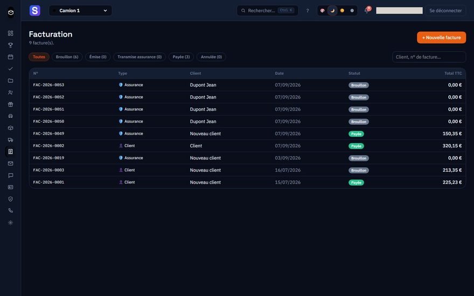The image size is (474, 296).
Task: Open invoice FAC-2026-0049
Action: tap(247, 133)
